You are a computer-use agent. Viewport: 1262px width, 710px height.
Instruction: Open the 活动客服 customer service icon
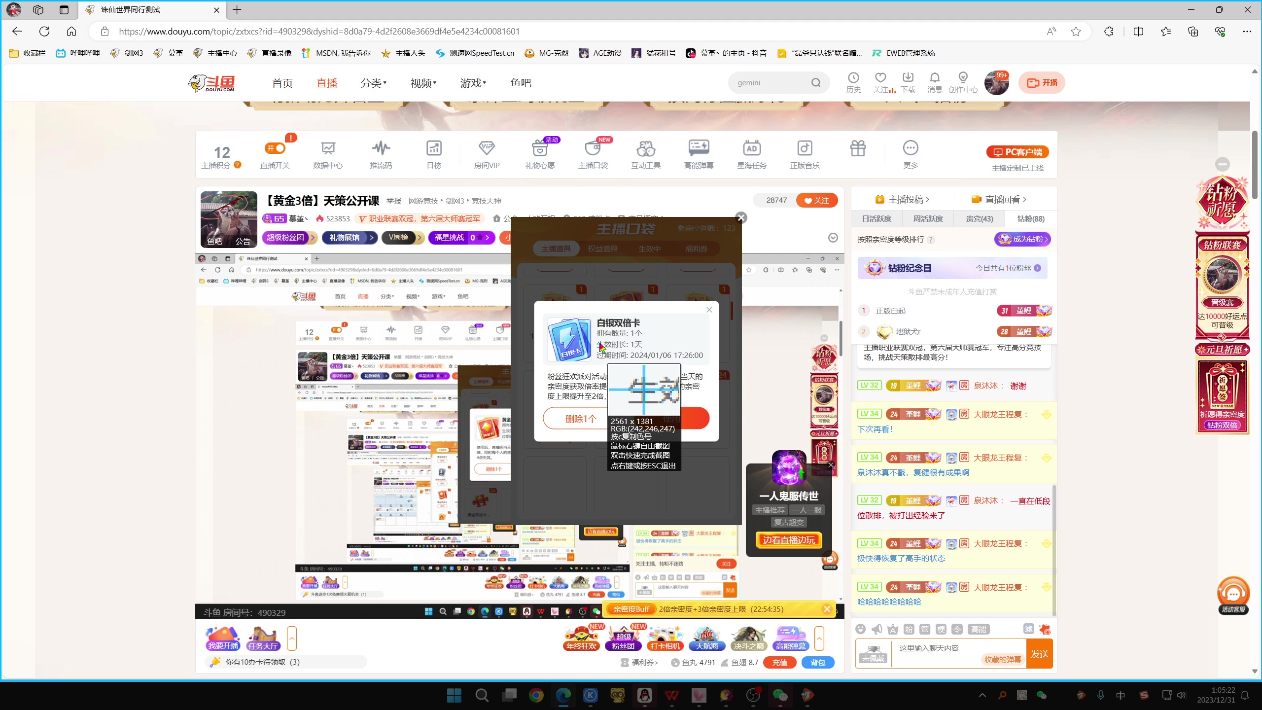click(1233, 596)
